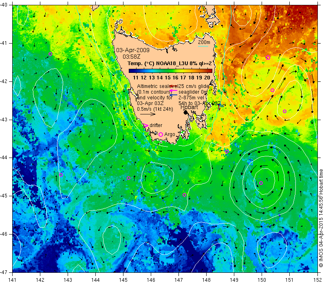Click the red 25 cm/s glider legend arrow
Screen dimensions: 326x285
174,86
